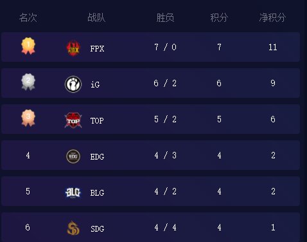307x242 pixels.
Task: Open the iG team name
Action: [95, 84]
